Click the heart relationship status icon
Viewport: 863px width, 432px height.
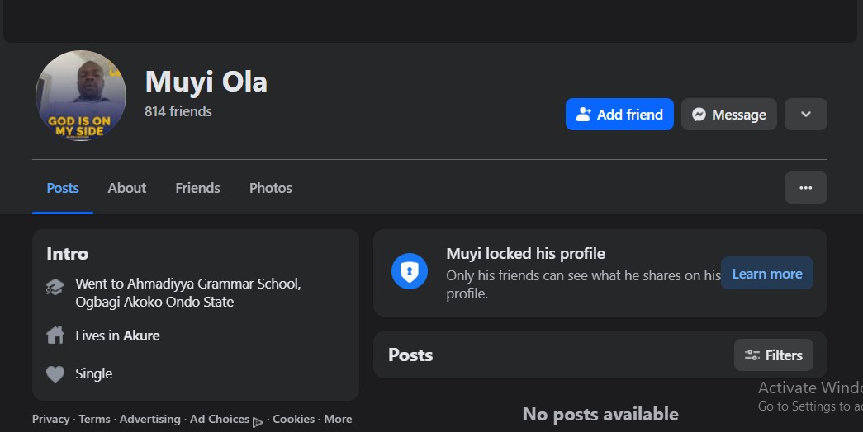coord(55,374)
